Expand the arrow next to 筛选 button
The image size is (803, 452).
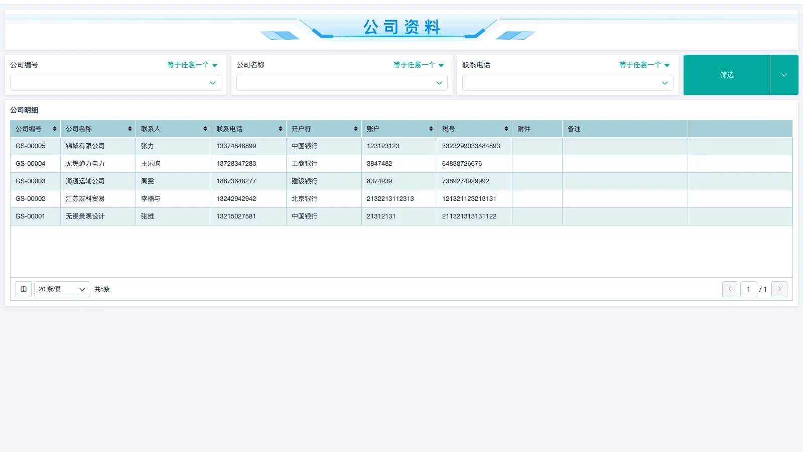[784, 75]
